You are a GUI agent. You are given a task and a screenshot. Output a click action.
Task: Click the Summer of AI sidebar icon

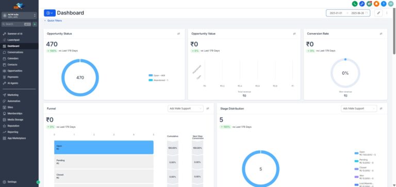point(4,33)
